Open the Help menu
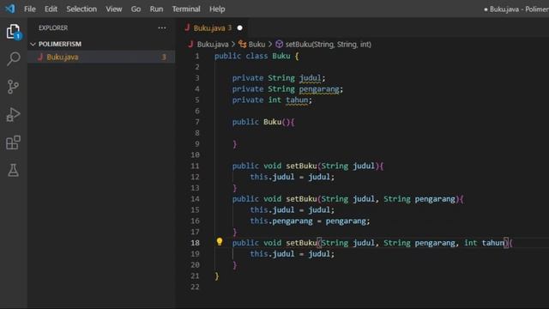 click(217, 9)
